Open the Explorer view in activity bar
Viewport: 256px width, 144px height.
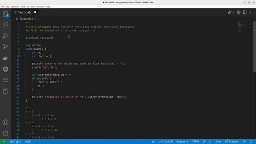[x=6, y=14]
